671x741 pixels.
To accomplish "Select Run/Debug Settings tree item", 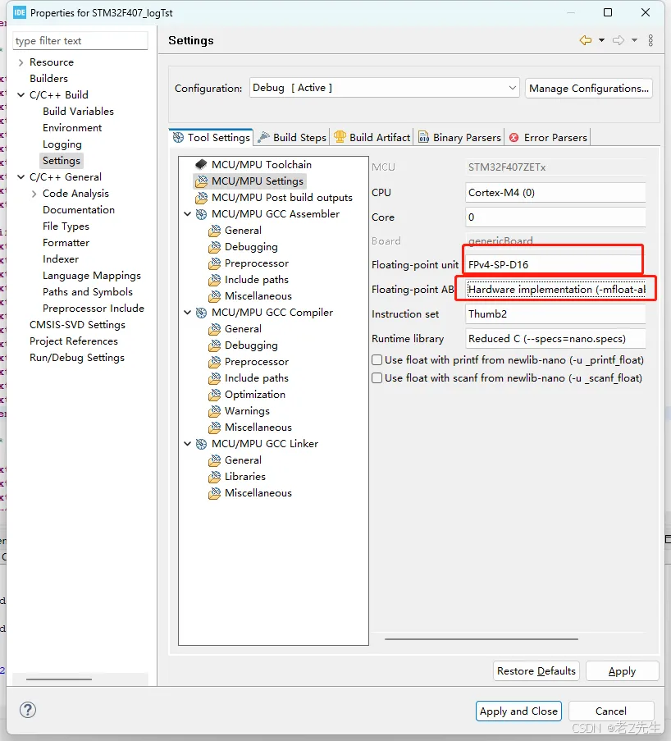I will pyautogui.click(x=77, y=358).
